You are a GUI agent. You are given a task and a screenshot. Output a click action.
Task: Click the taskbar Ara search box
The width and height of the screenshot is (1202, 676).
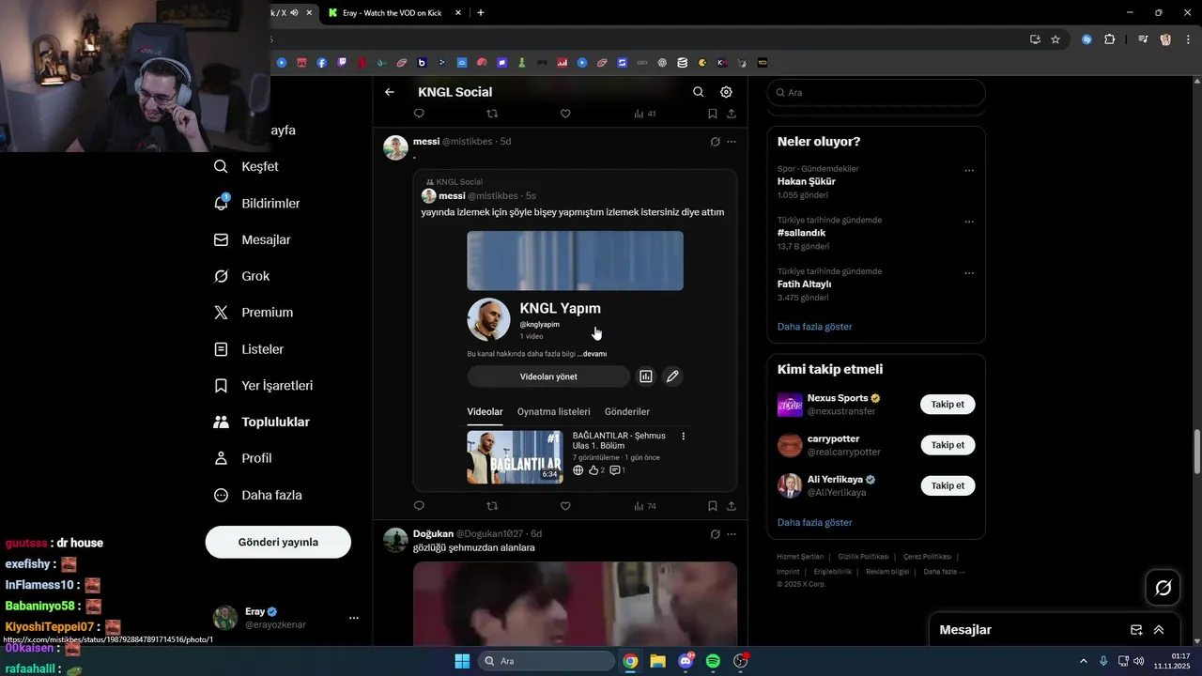pyautogui.click(x=547, y=661)
